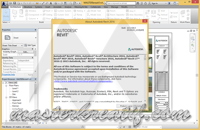Image resolution: width=200 pixels, height=130 pixels.
Task: Close the Properties palette
Action: pyautogui.click(x=35, y=30)
